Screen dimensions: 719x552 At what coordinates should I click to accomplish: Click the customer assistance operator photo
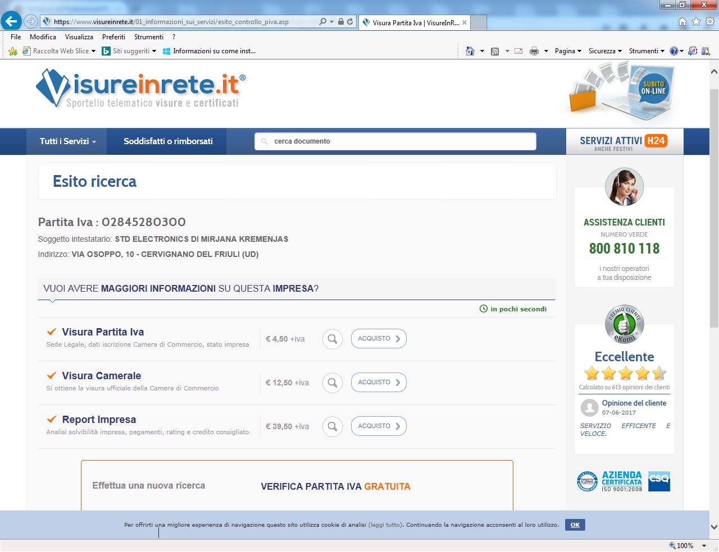pos(625,187)
